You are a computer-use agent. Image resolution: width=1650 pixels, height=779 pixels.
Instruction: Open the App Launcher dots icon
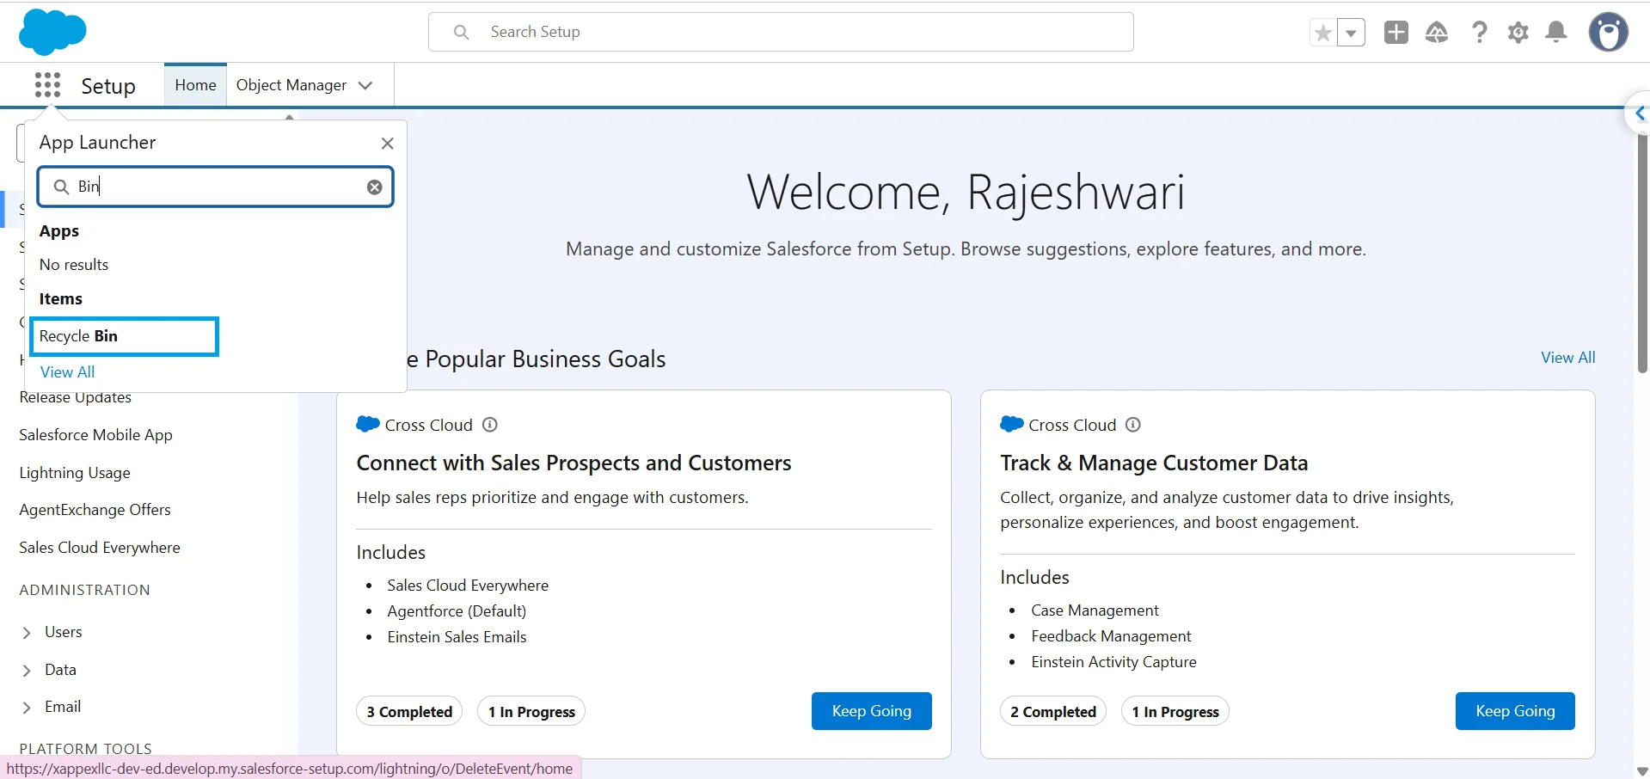pos(47,85)
